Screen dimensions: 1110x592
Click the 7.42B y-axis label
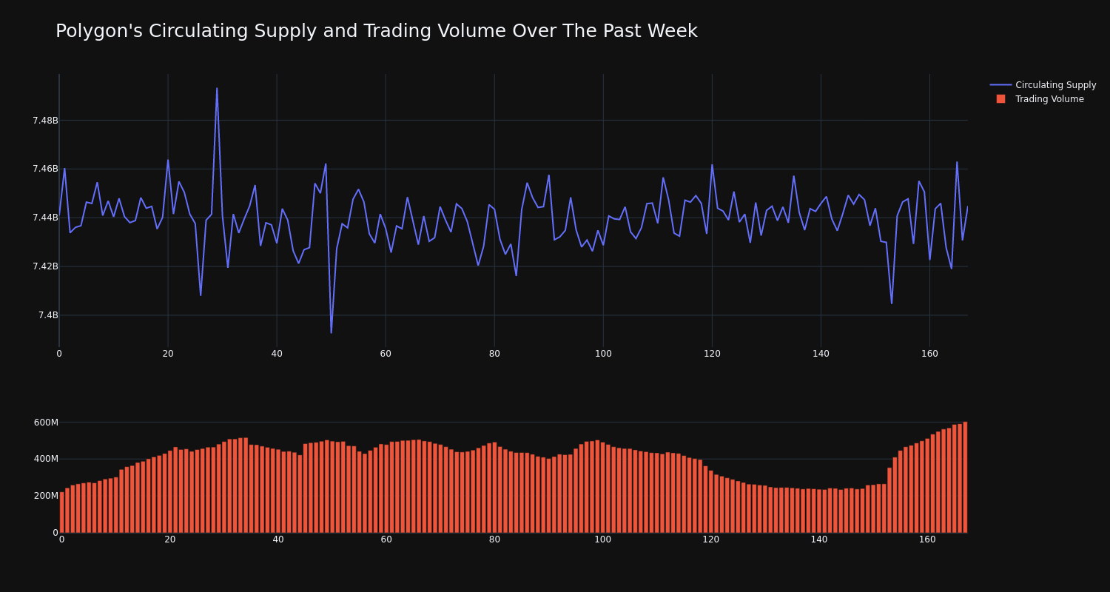pos(45,266)
